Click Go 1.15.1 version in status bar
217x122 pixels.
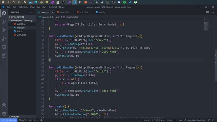[x=34, y=120]
